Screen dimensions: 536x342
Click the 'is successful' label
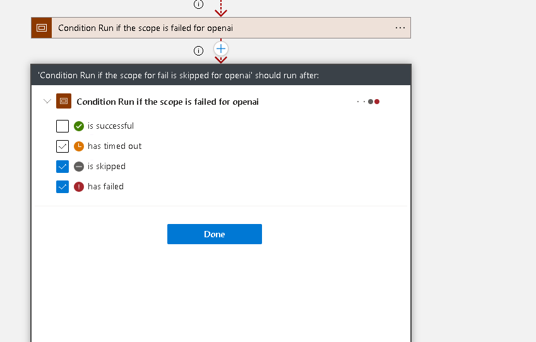tap(110, 126)
